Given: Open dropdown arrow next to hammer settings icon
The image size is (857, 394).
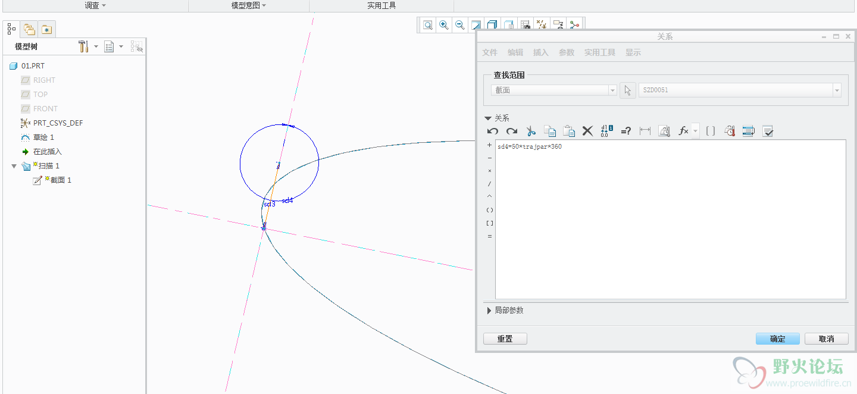Looking at the screenshot, I should click(96, 46).
